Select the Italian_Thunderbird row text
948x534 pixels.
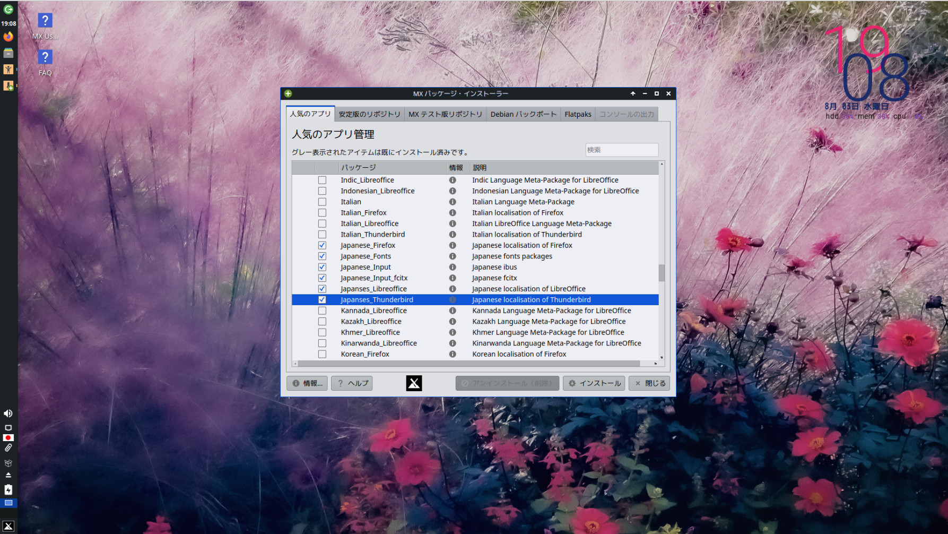[x=372, y=235]
